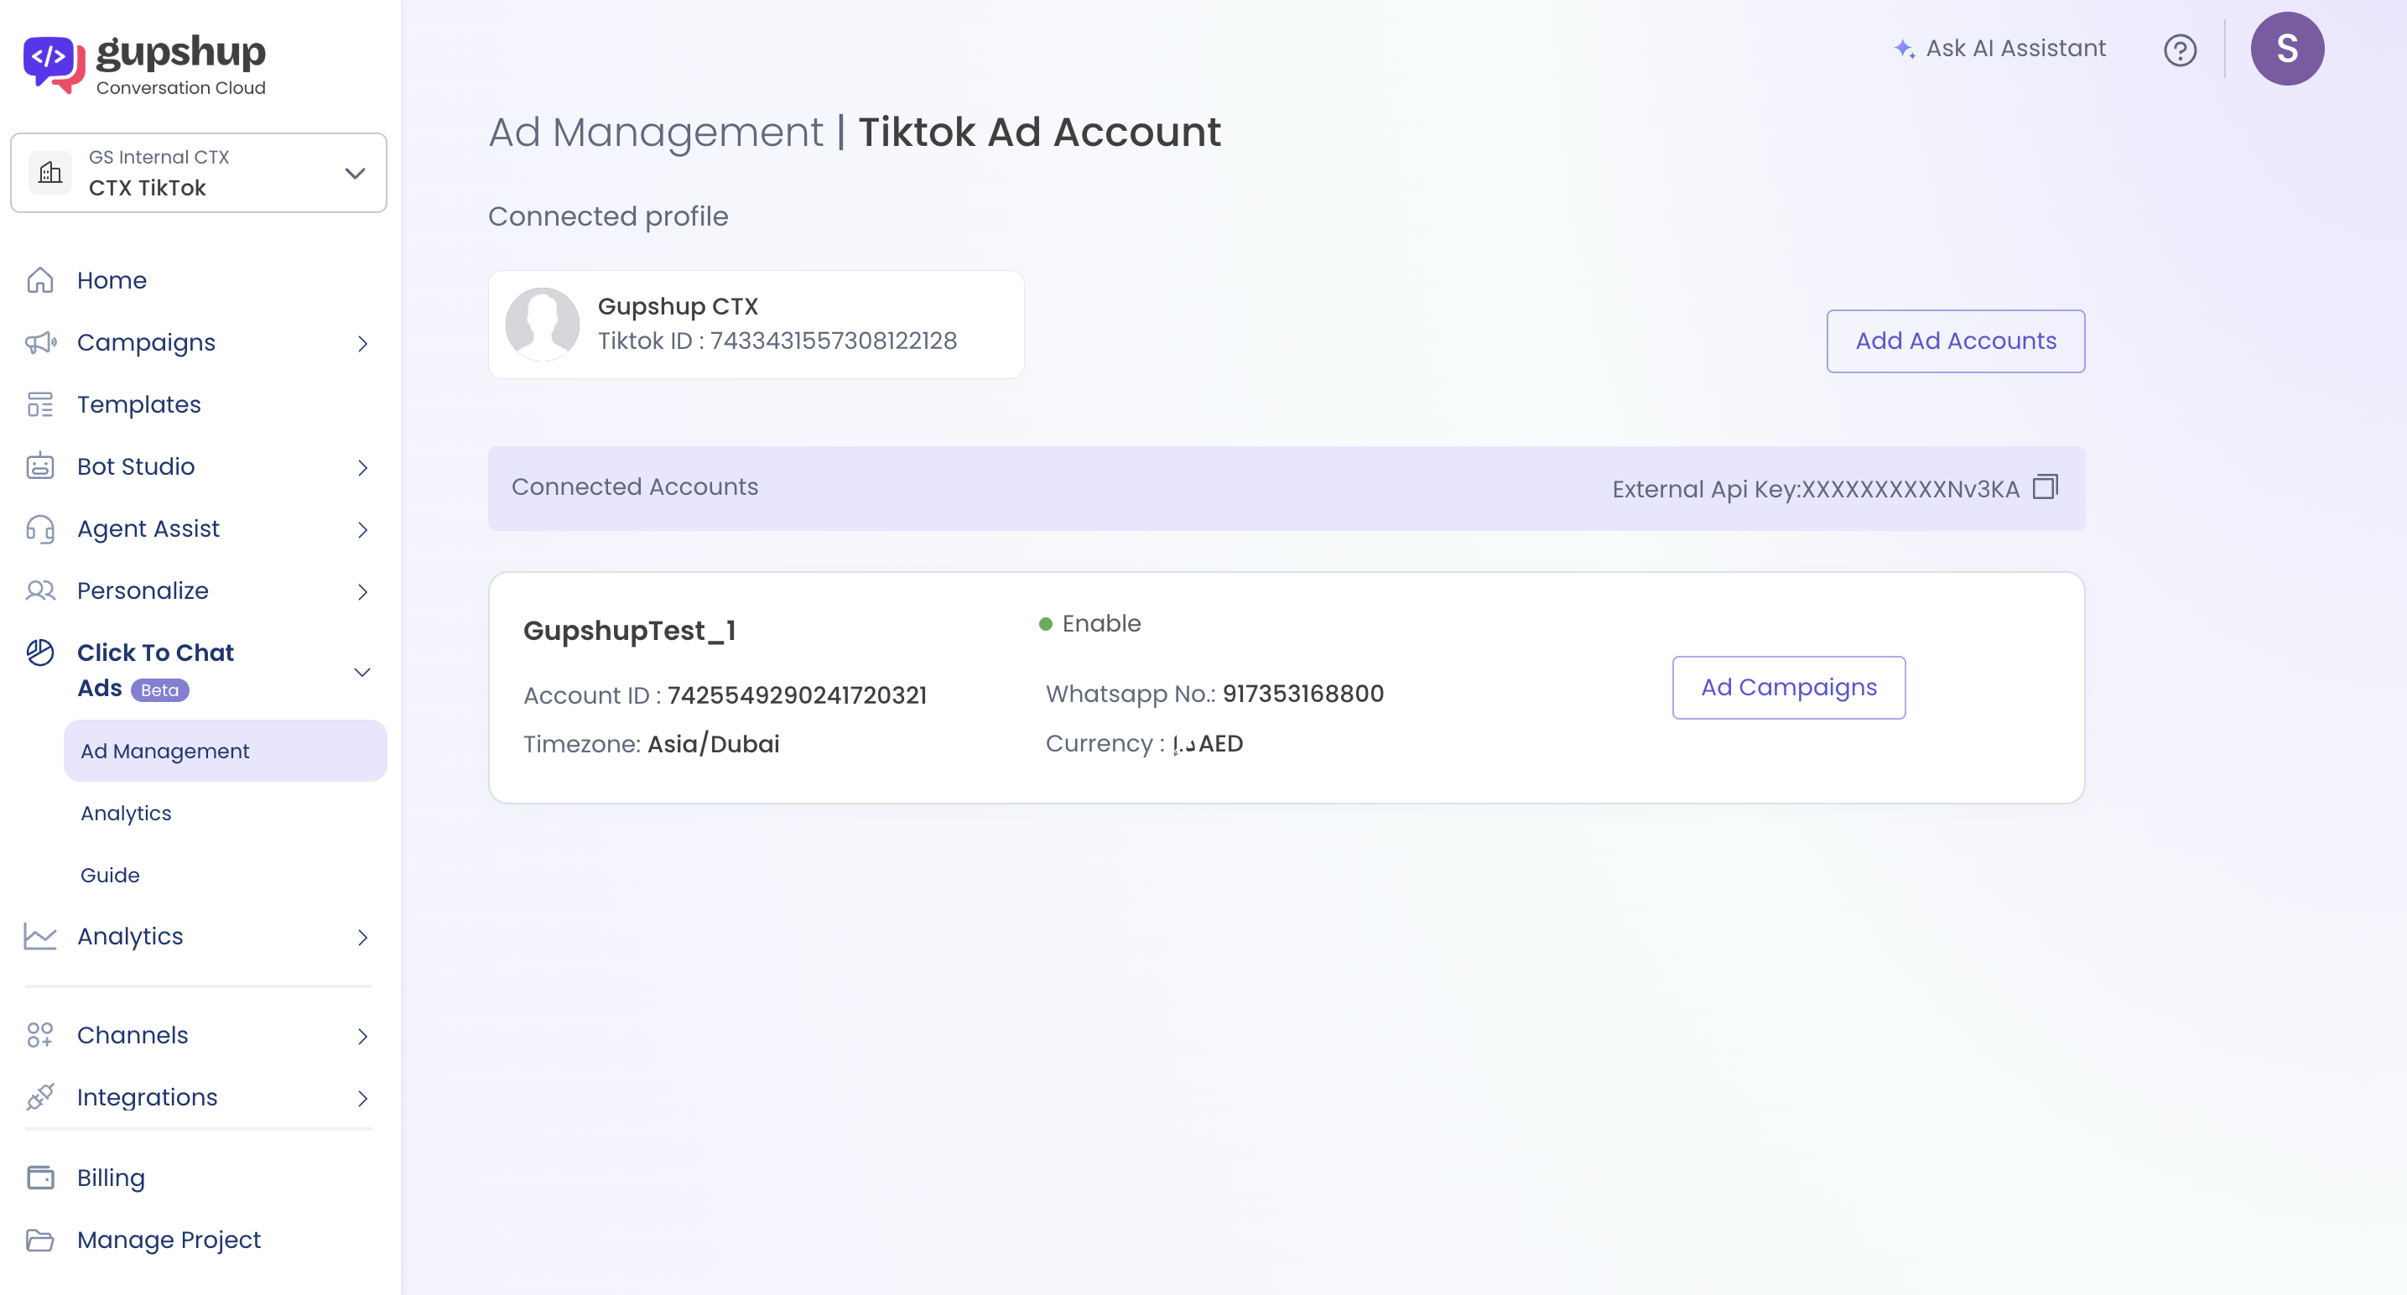Click the Home house icon
2407x1295 pixels.
pos(40,280)
